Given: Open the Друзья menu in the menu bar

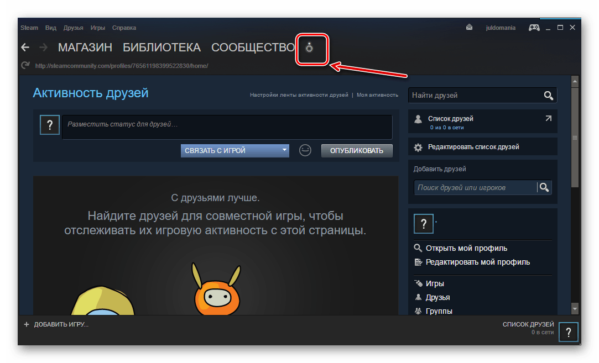Looking at the screenshot, I should (x=74, y=28).
